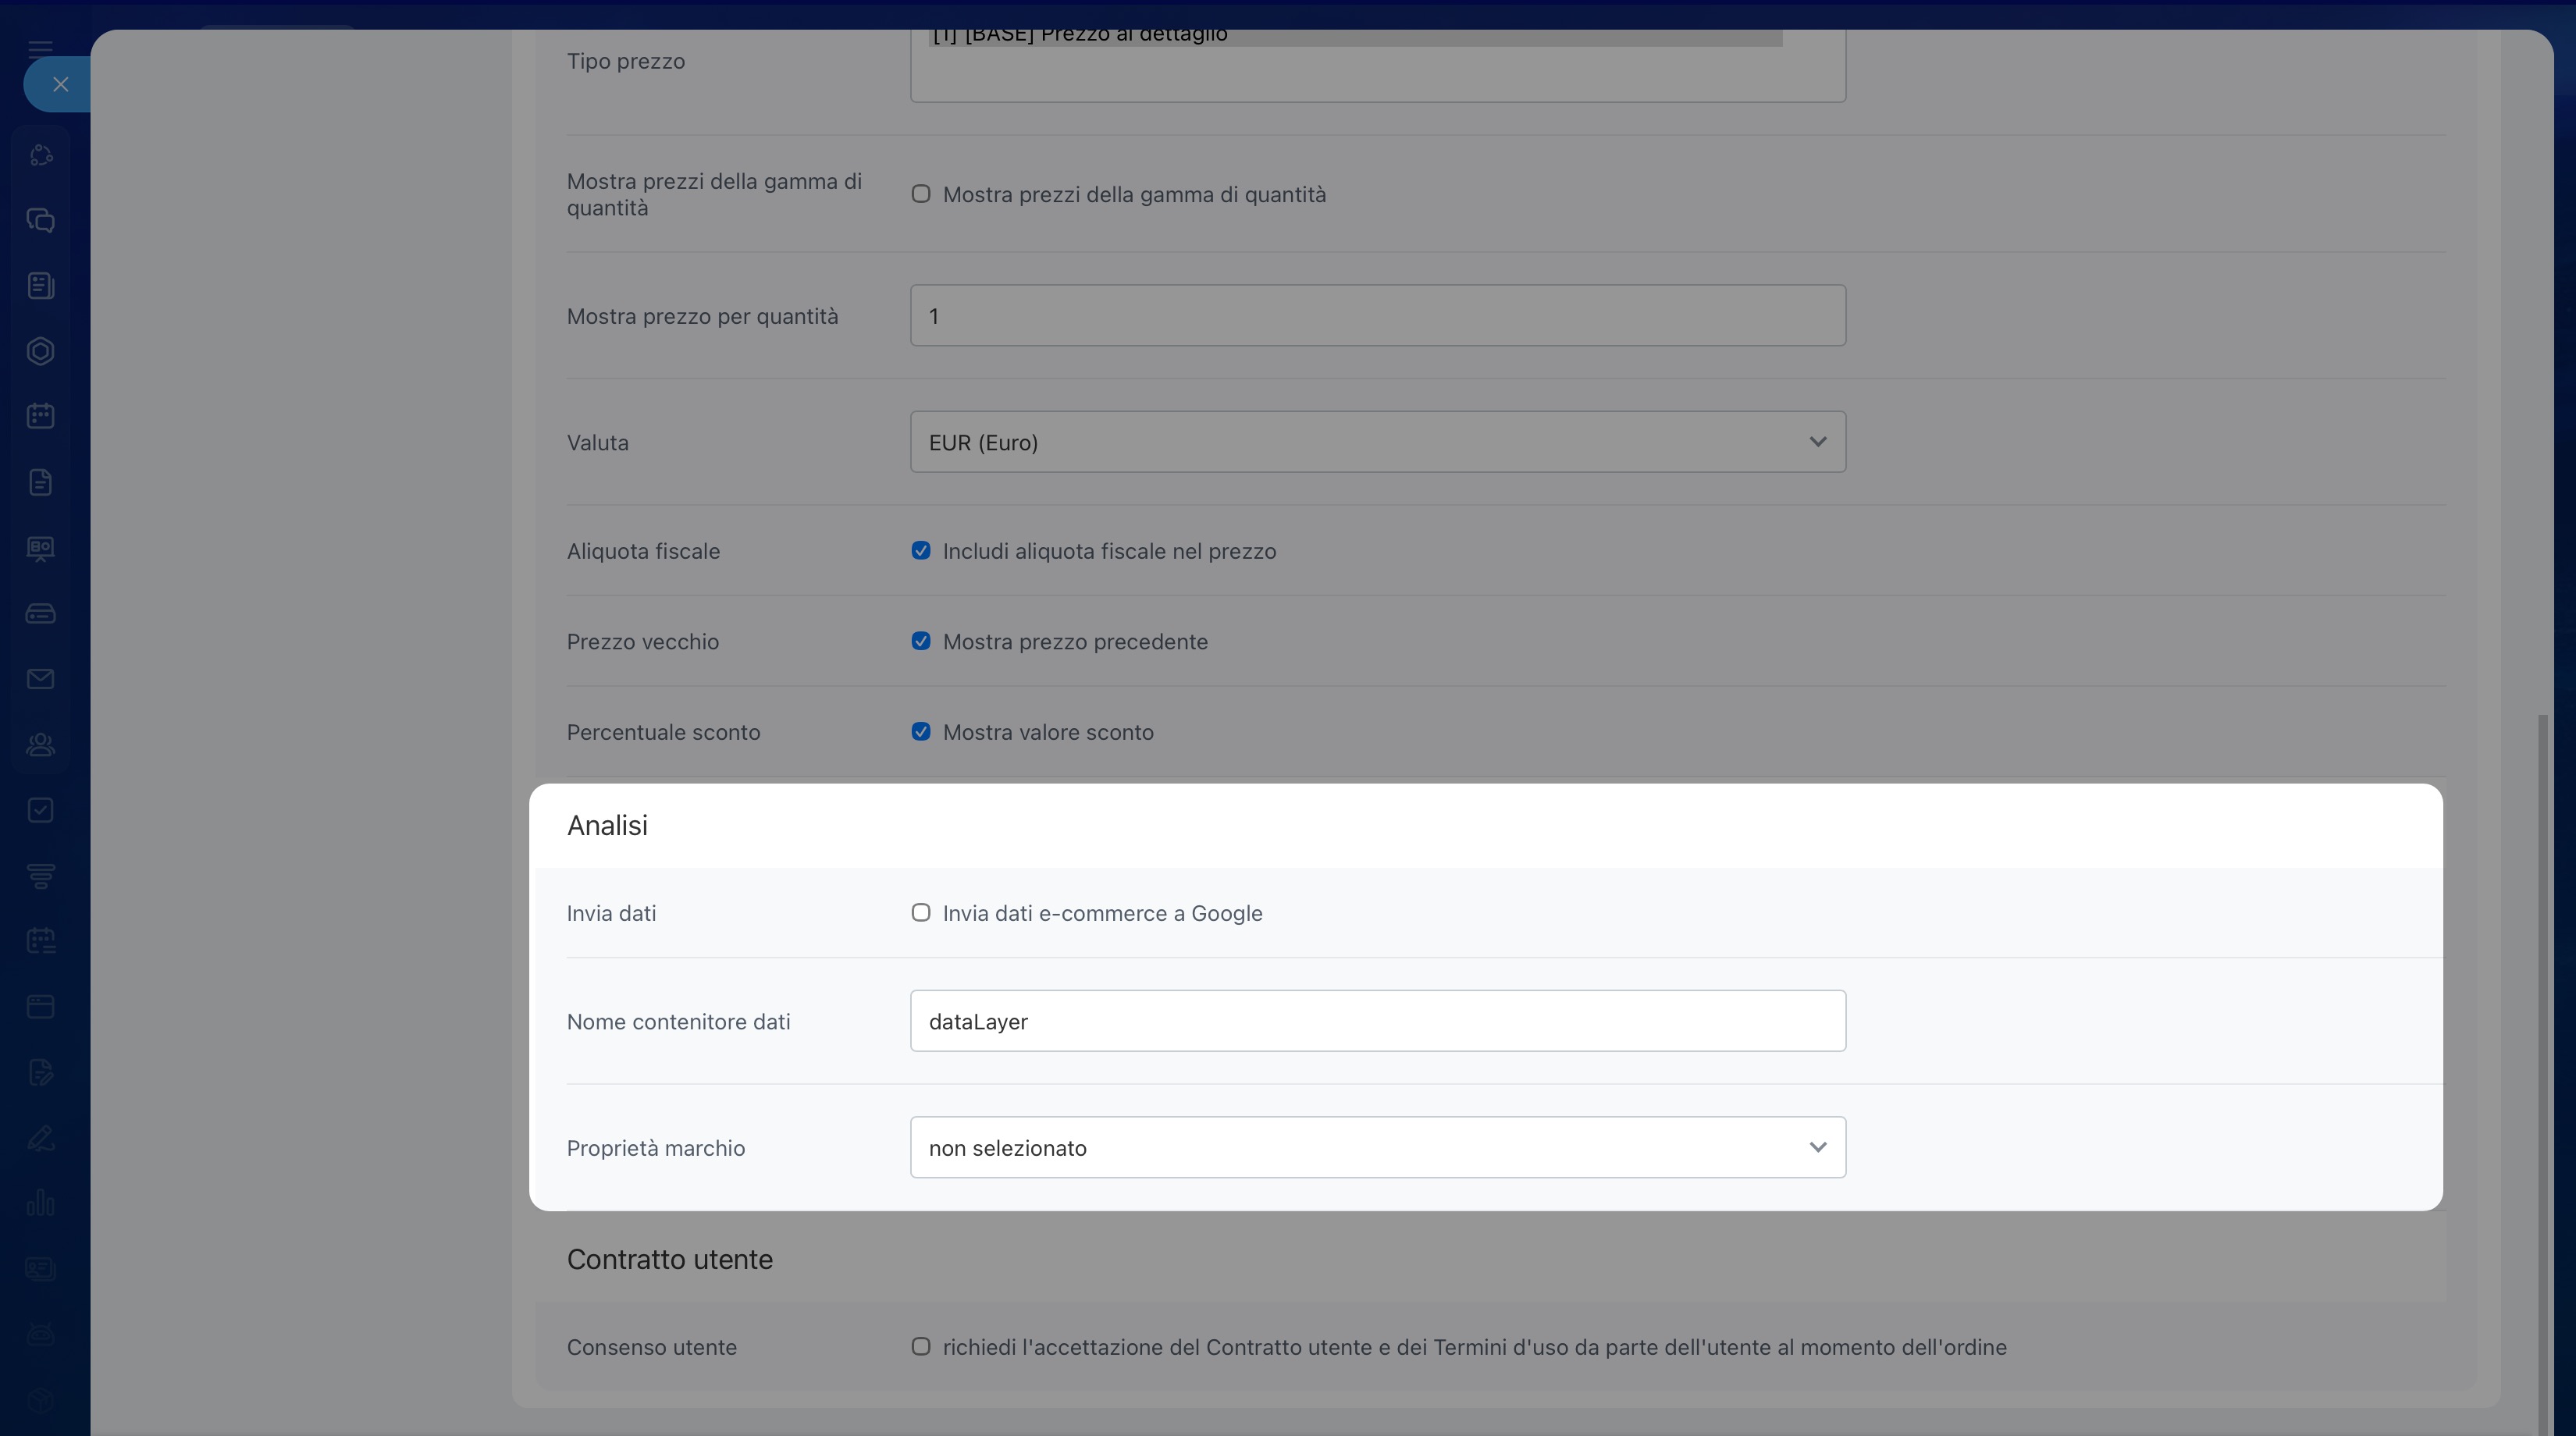This screenshot has width=2576, height=1436.
Task: Close the slider panel with X button
Action: (x=60, y=85)
